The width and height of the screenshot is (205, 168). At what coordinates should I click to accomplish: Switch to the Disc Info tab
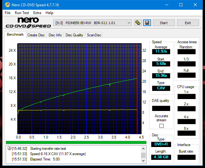point(55,35)
